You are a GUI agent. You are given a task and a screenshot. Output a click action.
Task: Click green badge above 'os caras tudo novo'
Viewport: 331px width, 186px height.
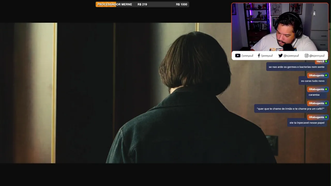click(x=326, y=75)
